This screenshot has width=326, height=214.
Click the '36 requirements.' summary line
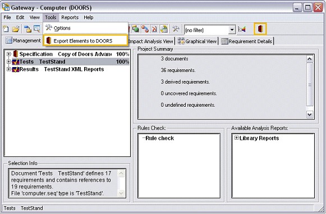(x=178, y=70)
